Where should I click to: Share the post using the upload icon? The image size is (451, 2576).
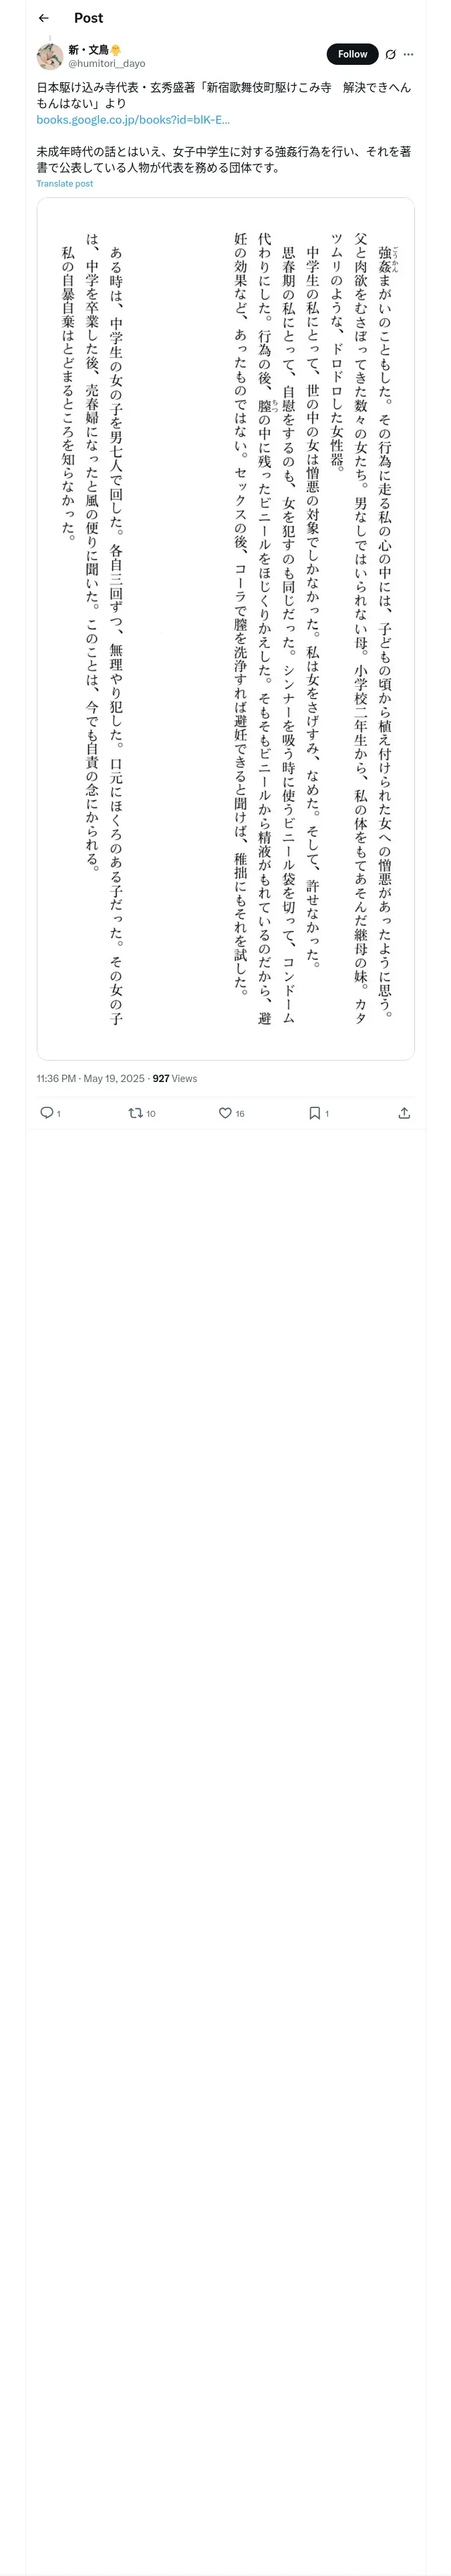404,1113
